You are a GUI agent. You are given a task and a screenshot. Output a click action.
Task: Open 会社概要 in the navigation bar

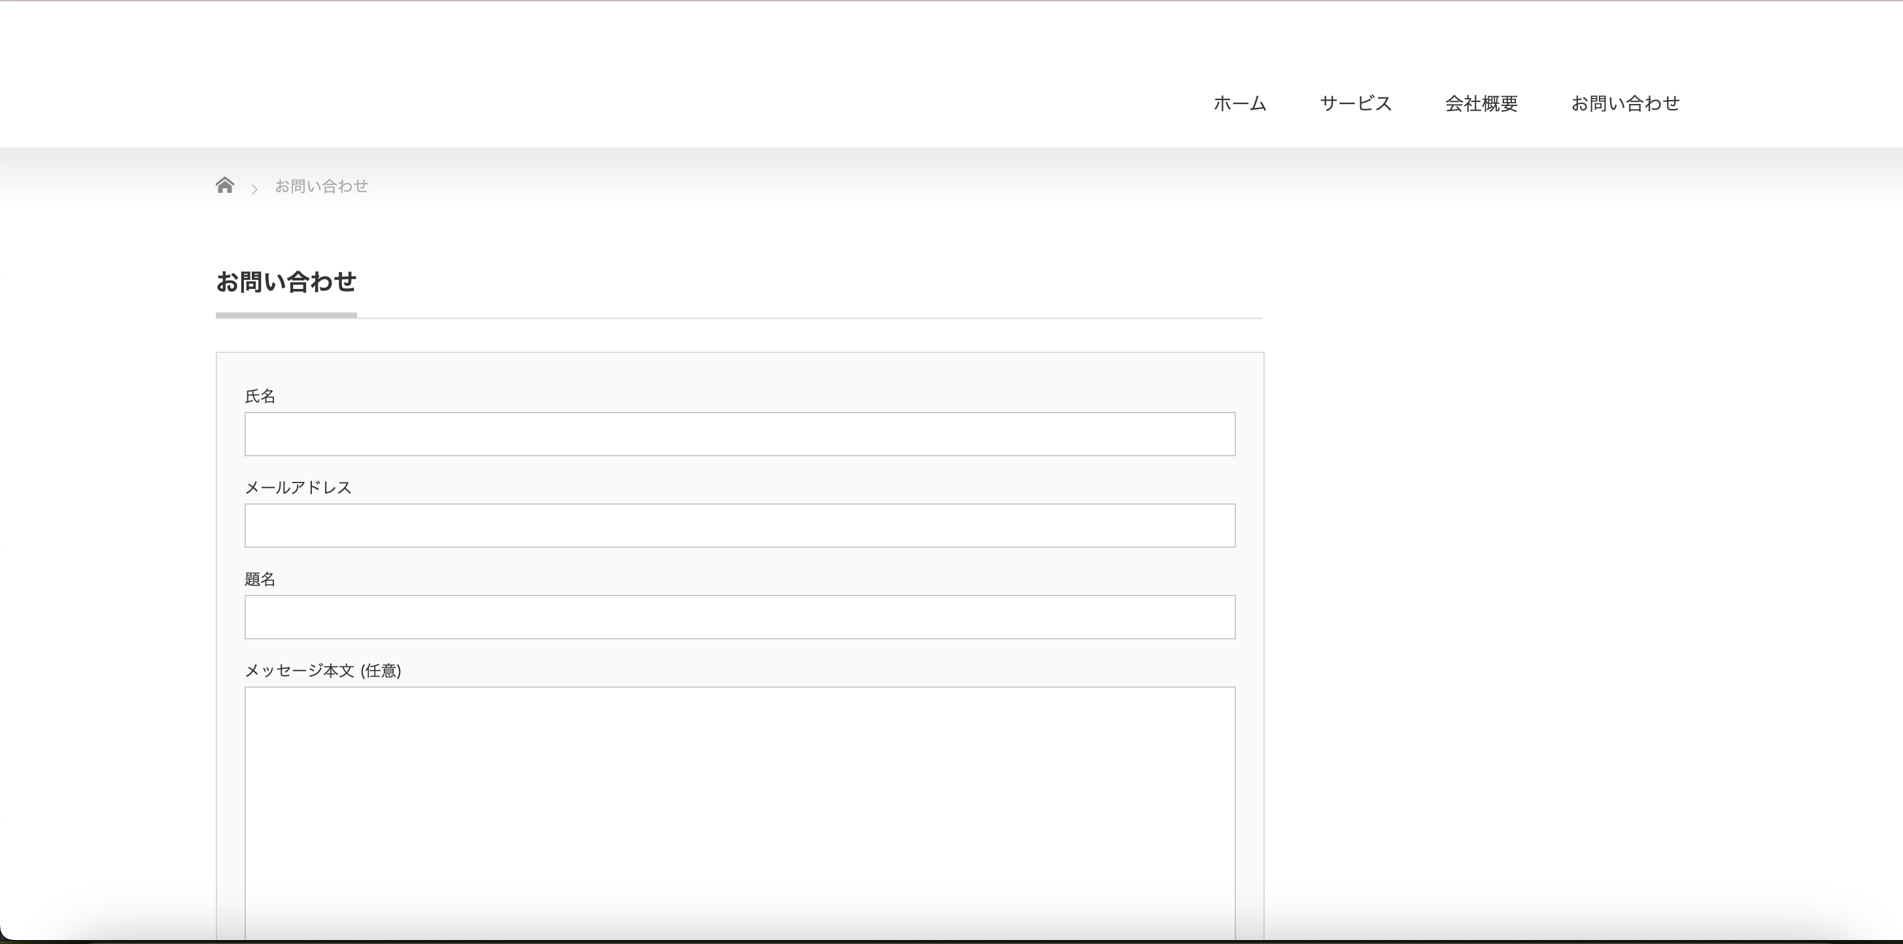coord(1481,103)
